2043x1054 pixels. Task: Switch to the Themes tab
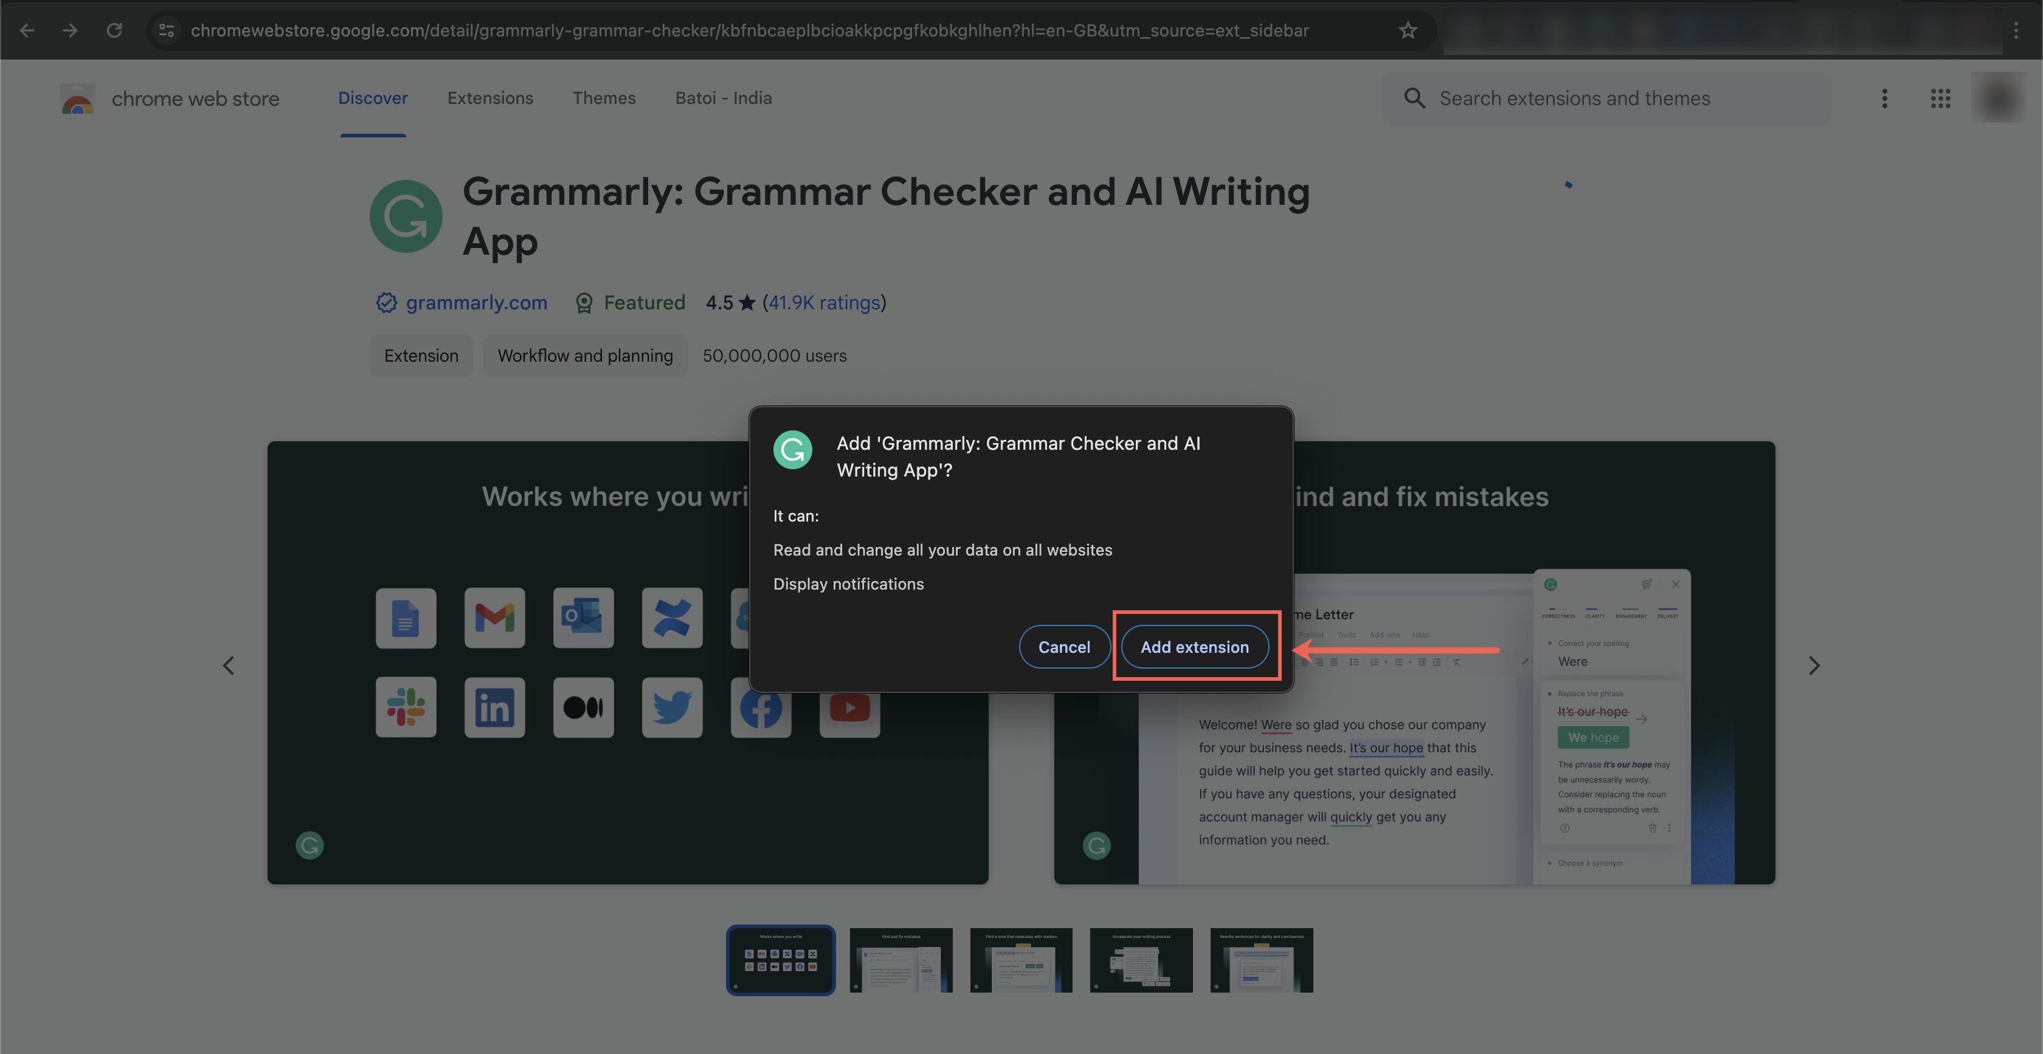click(x=604, y=97)
